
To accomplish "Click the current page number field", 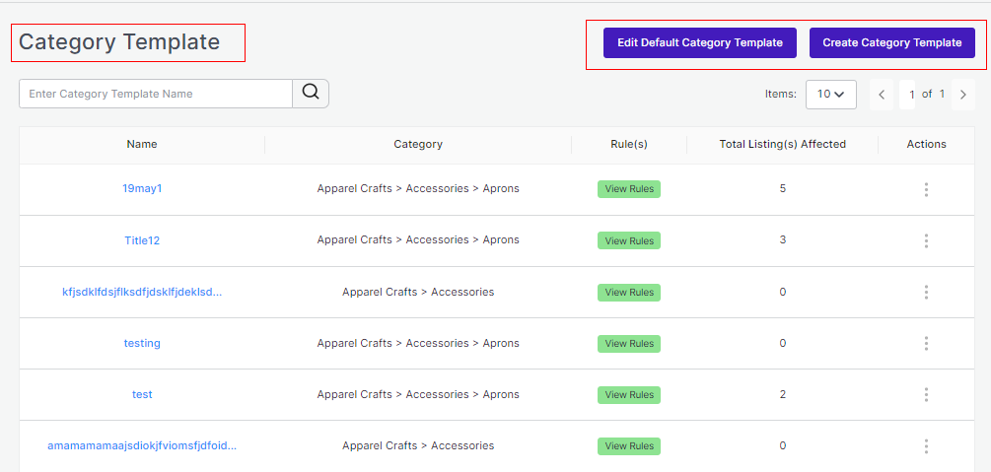I will 912,95.
